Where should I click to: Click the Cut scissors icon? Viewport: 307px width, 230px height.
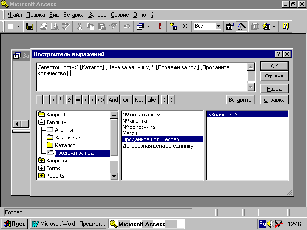(x=80, y=26)
